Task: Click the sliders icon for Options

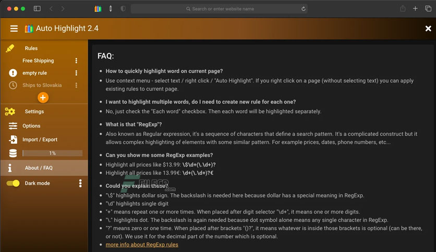Action: pos(13,125)
